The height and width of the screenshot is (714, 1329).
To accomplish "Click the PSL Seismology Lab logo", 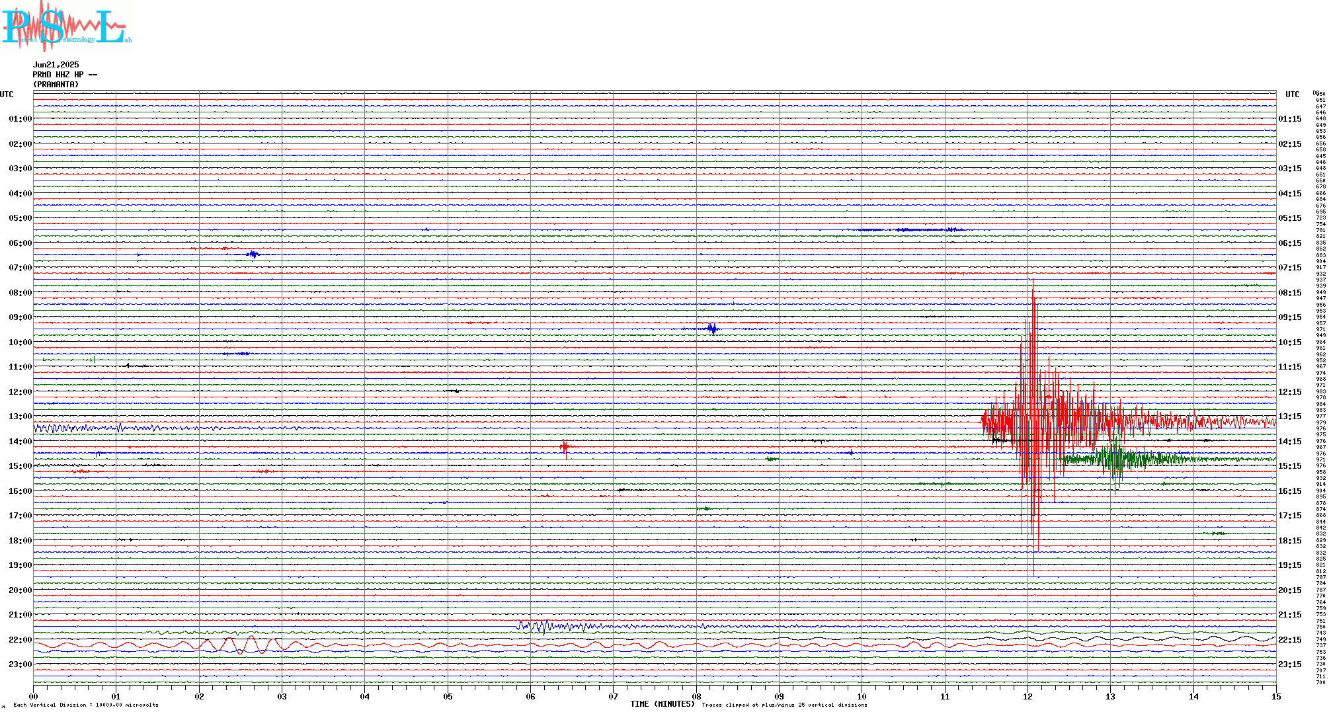I will click(66, 25).
